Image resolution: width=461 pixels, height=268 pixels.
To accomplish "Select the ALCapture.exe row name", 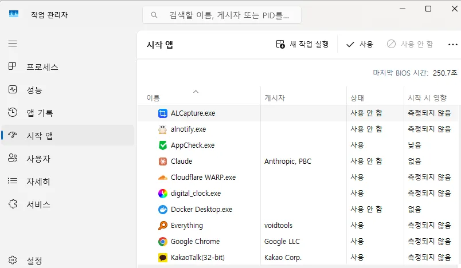I will tap(193, 113).
